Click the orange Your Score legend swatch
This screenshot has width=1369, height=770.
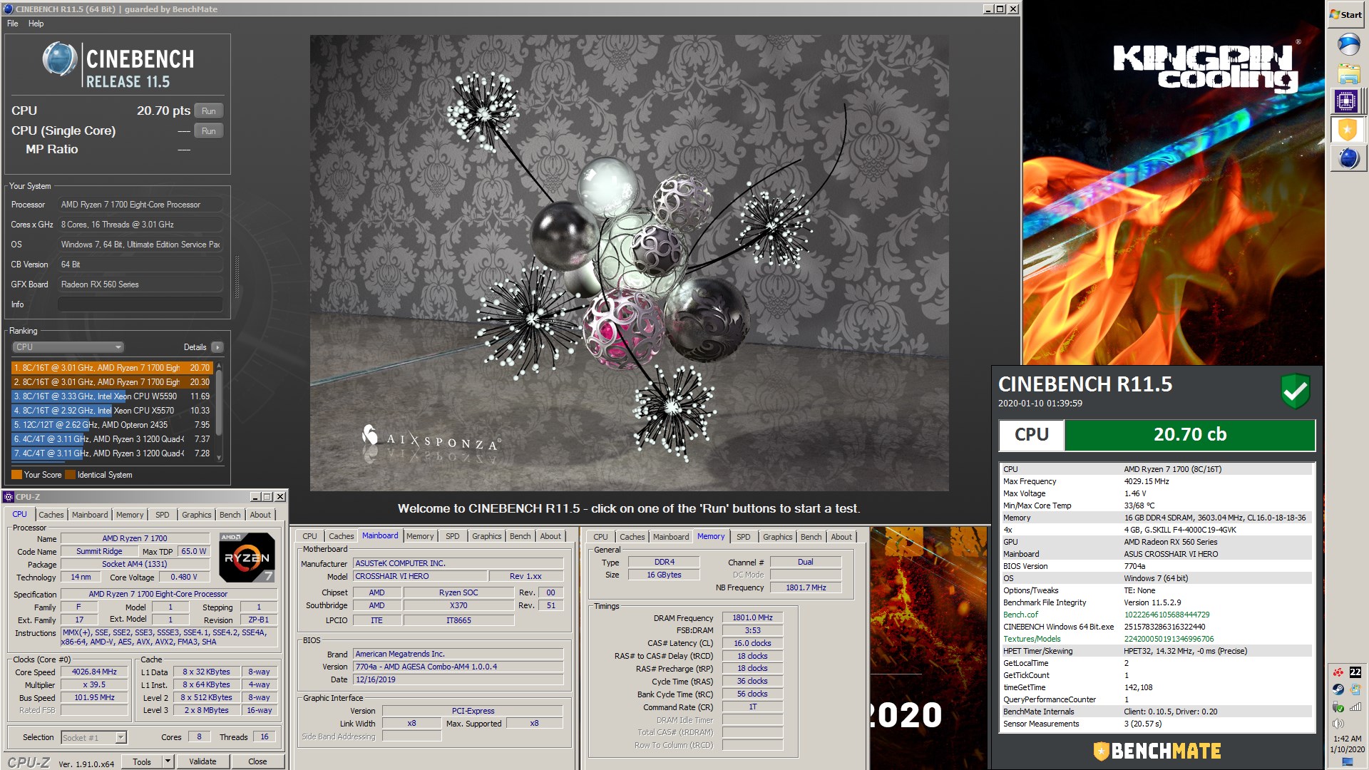coord(16,475)
